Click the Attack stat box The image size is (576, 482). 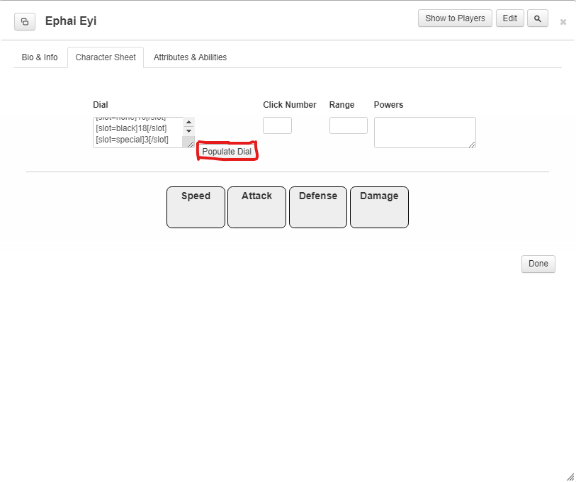tap(256, 208)
